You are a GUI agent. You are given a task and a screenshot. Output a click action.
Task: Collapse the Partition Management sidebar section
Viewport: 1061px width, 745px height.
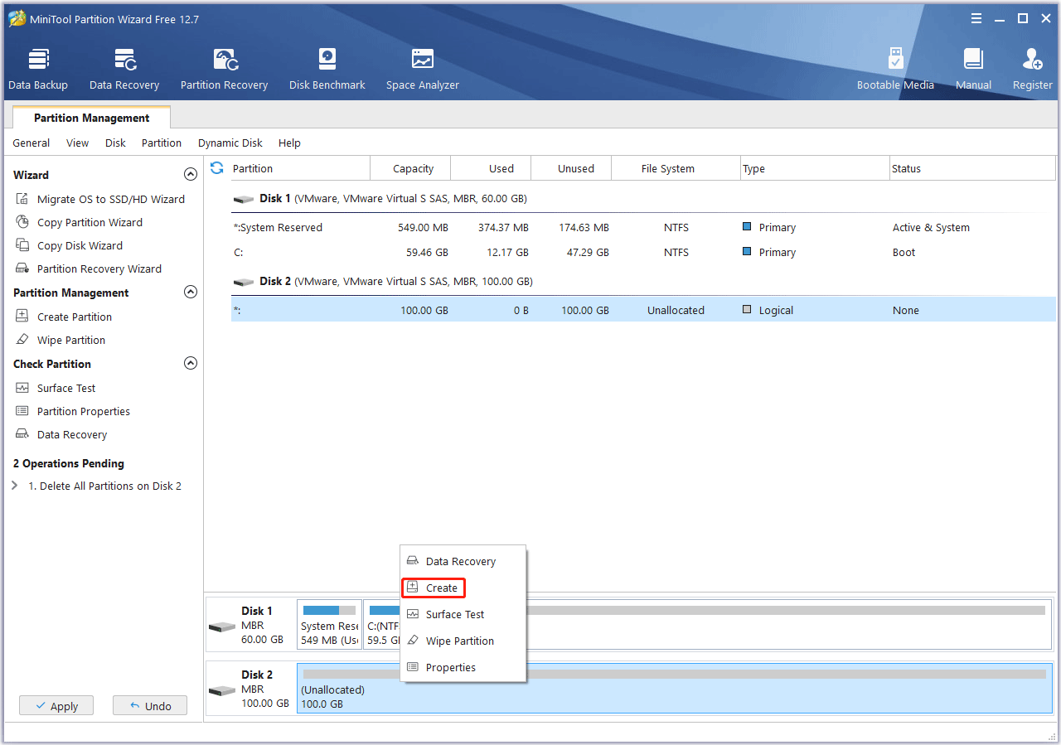[191, 293]
